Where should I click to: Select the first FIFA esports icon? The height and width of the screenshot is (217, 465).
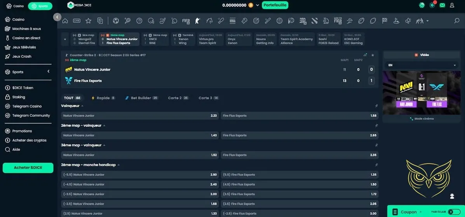(186, 21)
